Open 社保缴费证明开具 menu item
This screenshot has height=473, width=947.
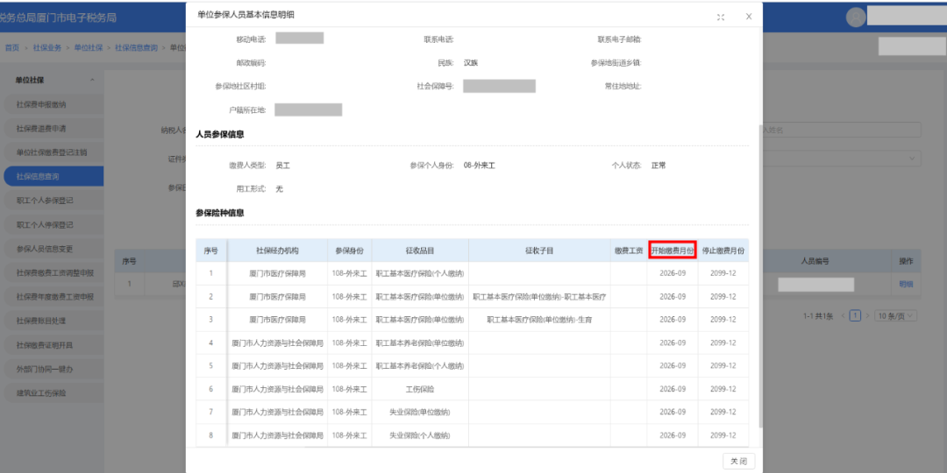pyautogui.click(x=53, y=345)
